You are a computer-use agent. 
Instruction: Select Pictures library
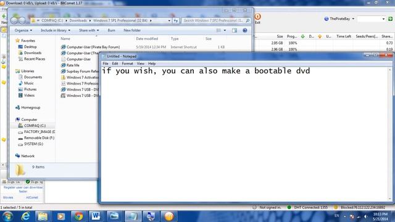tap(27, 89)
